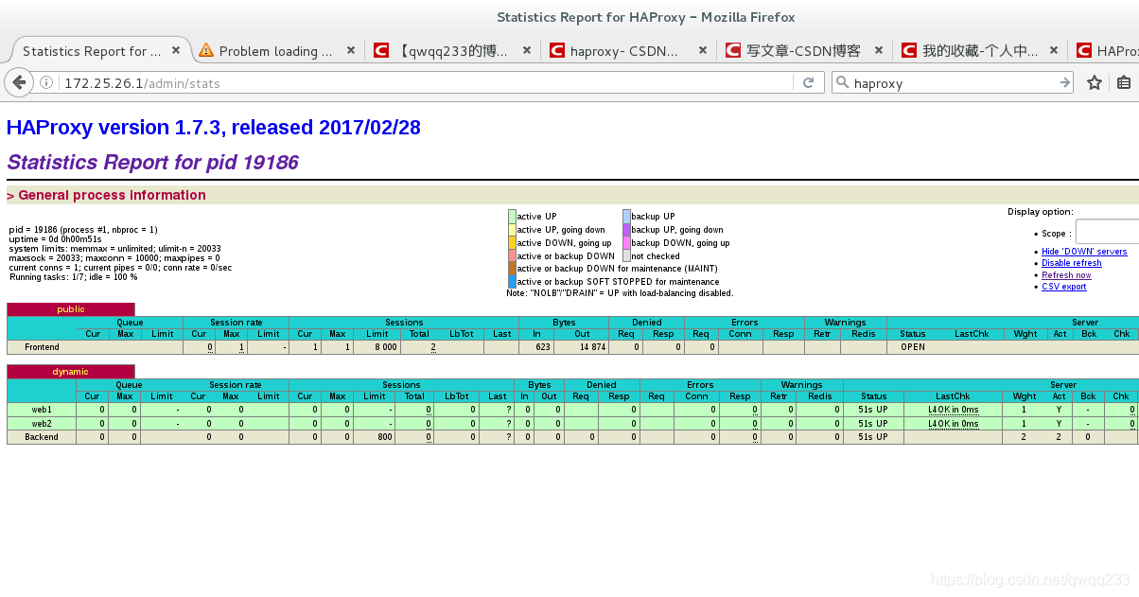This screenshot has height=597, width=1139.
Task: Go back with the browser back arrow
Action: pyautogui.click(x=19, y=83)
